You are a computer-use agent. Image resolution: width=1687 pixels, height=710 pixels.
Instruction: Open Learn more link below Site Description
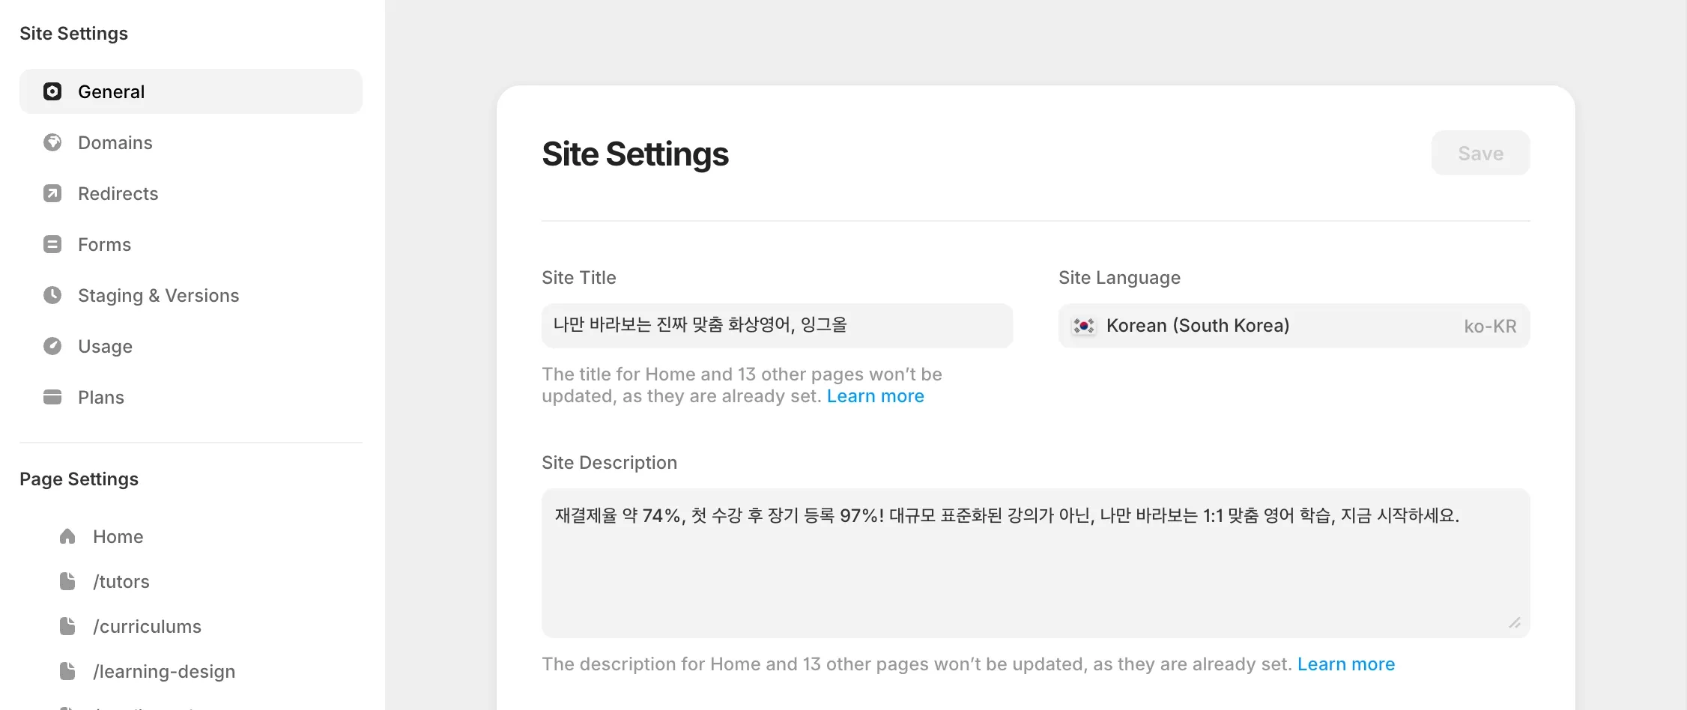click(x=1346, y=664)
